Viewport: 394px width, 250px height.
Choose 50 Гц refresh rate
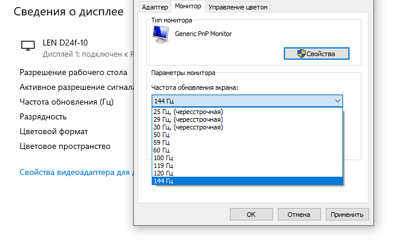pyautogui.click(x=247, y=135)
